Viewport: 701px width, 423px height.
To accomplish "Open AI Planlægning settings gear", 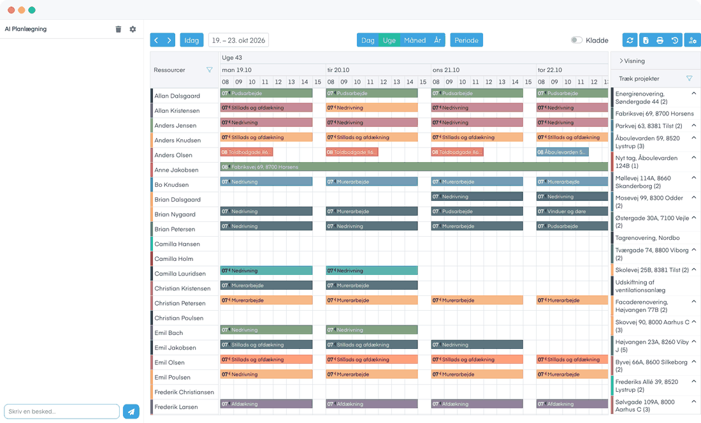I will [x=133, y=29].
